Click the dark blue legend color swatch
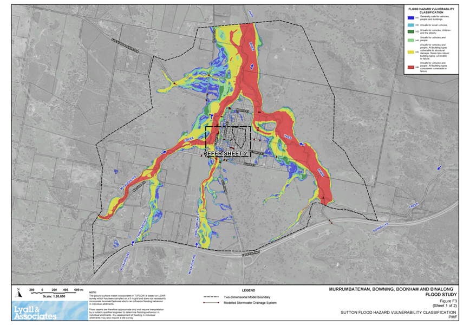This screenshot has height=325, width=463. pos(409,18)
